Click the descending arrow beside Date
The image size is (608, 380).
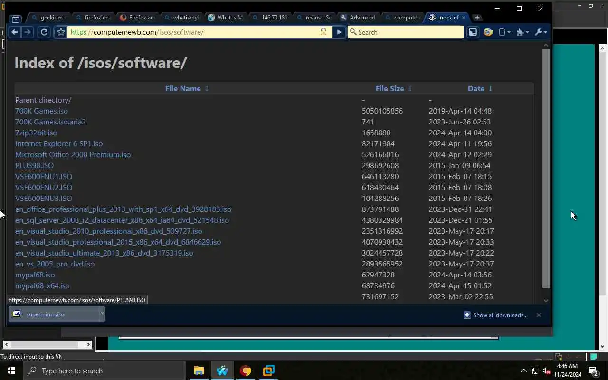[491, 88]
